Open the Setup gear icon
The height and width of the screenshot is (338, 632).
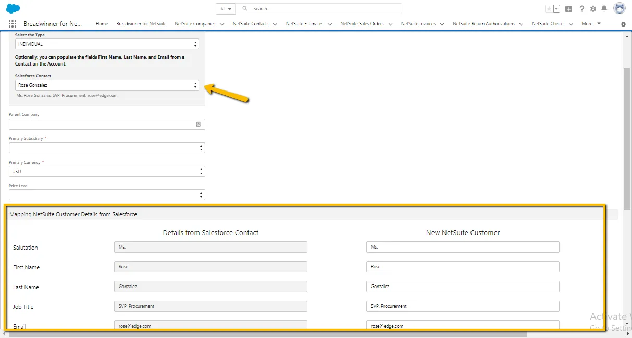pos(593,9)
